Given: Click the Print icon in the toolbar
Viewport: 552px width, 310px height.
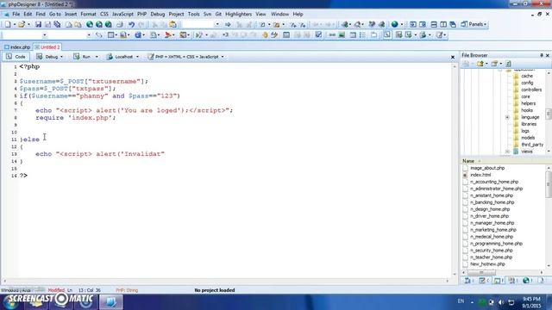Looking at the screenshot, I should click(x=120, y=24).
